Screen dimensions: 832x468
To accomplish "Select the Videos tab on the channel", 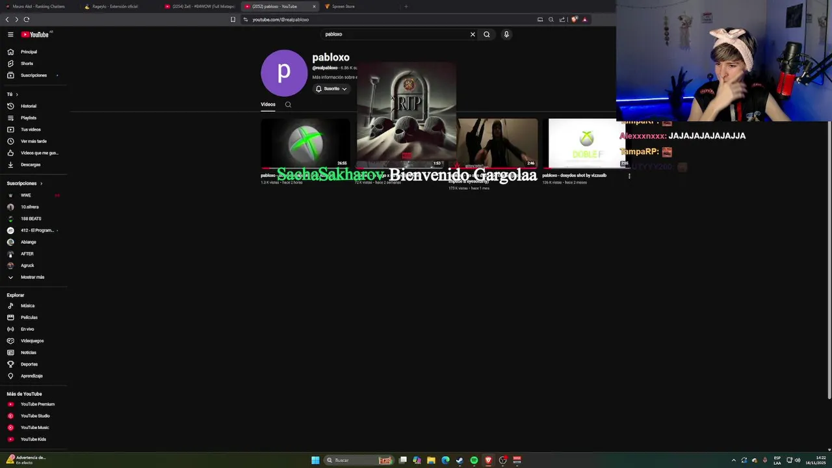I will point(268,105).
